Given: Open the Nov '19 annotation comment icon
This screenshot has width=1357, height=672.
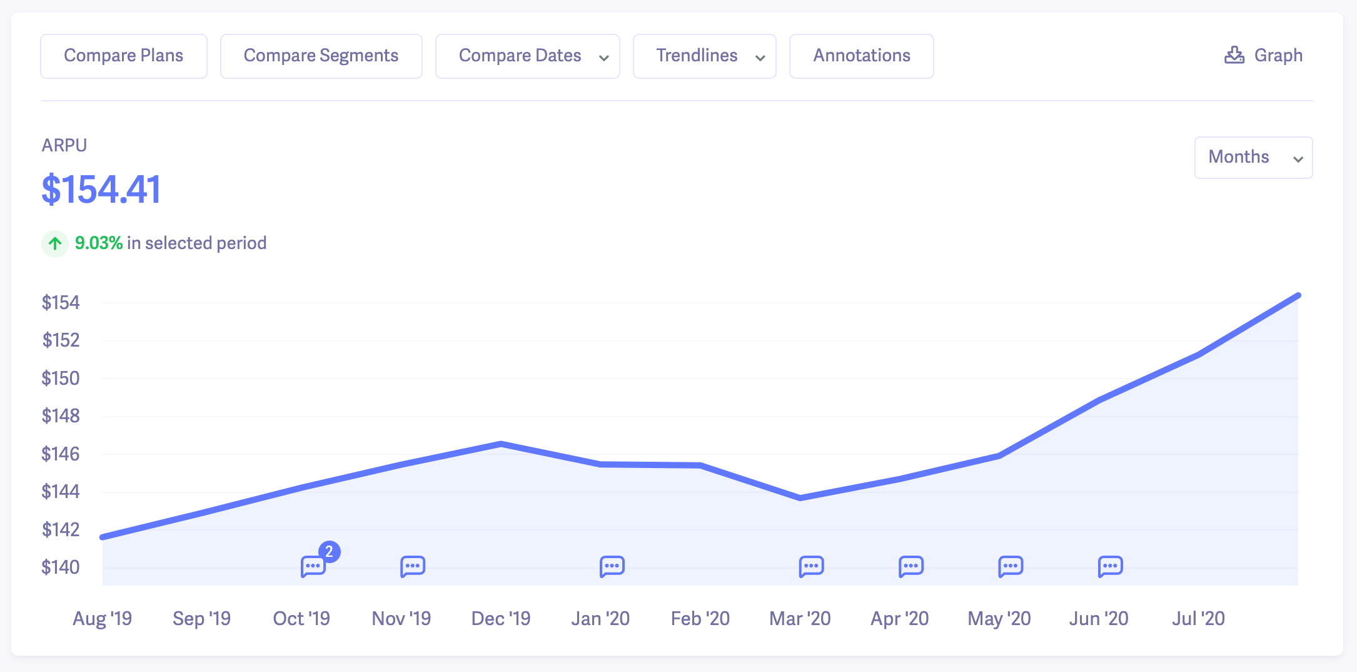Looking at the screenshot, I should click(x=413, y=566).
